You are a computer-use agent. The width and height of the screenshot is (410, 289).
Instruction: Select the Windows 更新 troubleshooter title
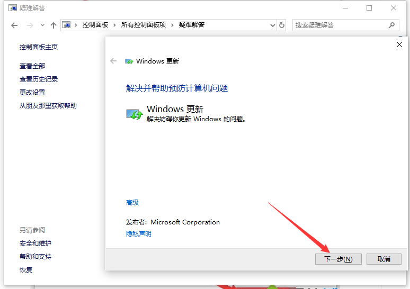click(x=175, y=109)
